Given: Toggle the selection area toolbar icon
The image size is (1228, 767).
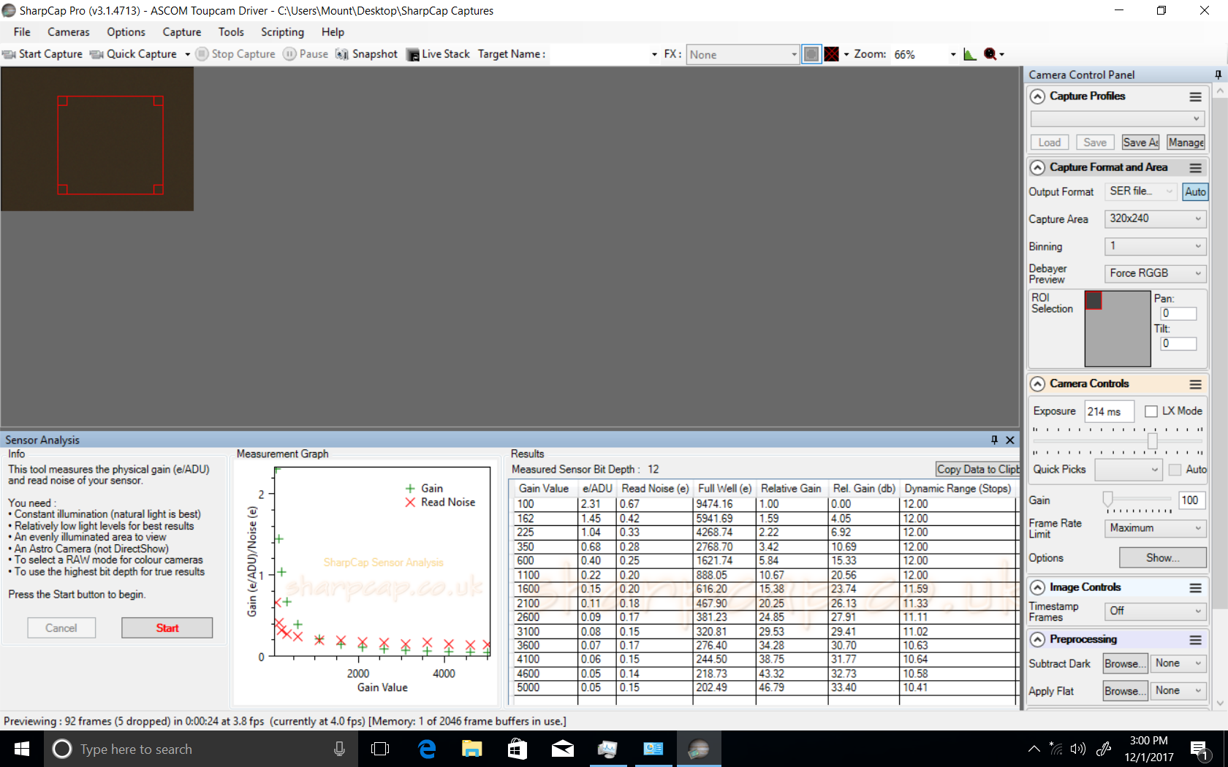Looking at the screenshot, I should [x=811, y=54].
